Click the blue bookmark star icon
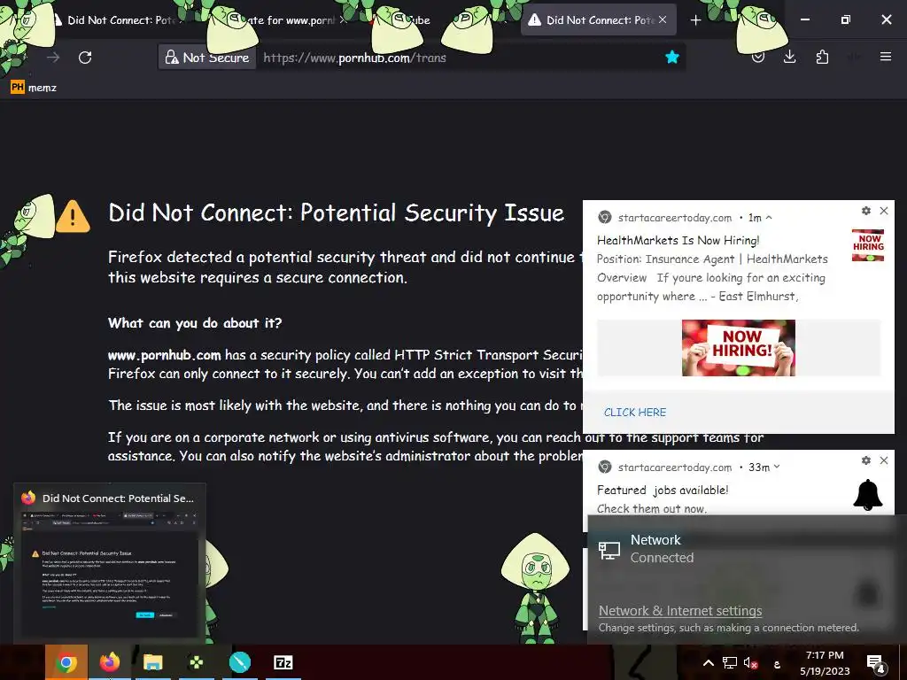 tap(671, 57)
